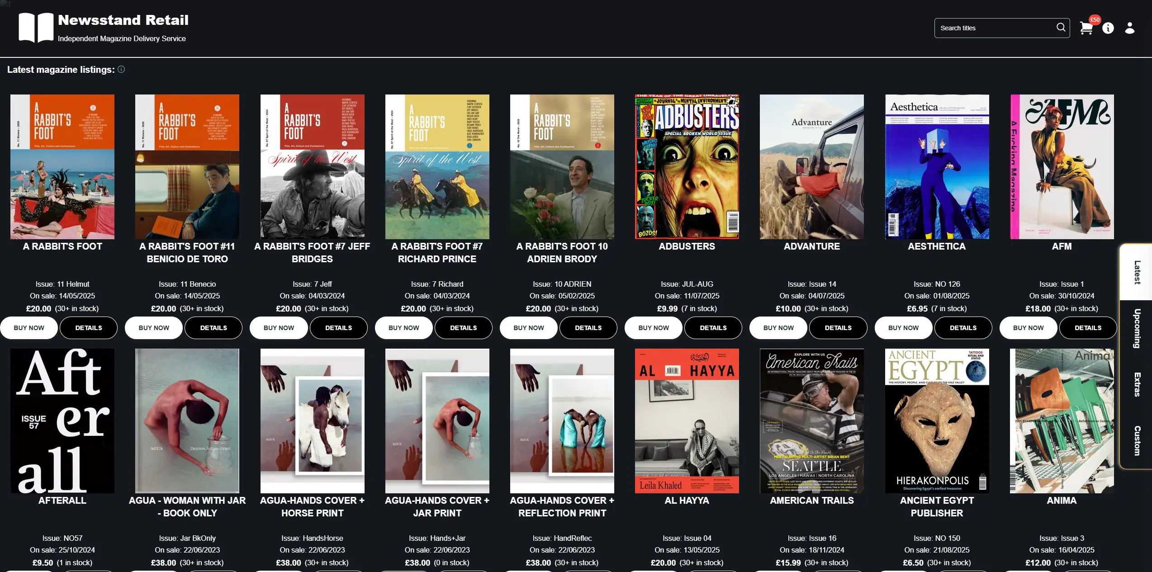Click the Newsstand Retail book logo
1152x572 pixels.
tap(36, 28)
